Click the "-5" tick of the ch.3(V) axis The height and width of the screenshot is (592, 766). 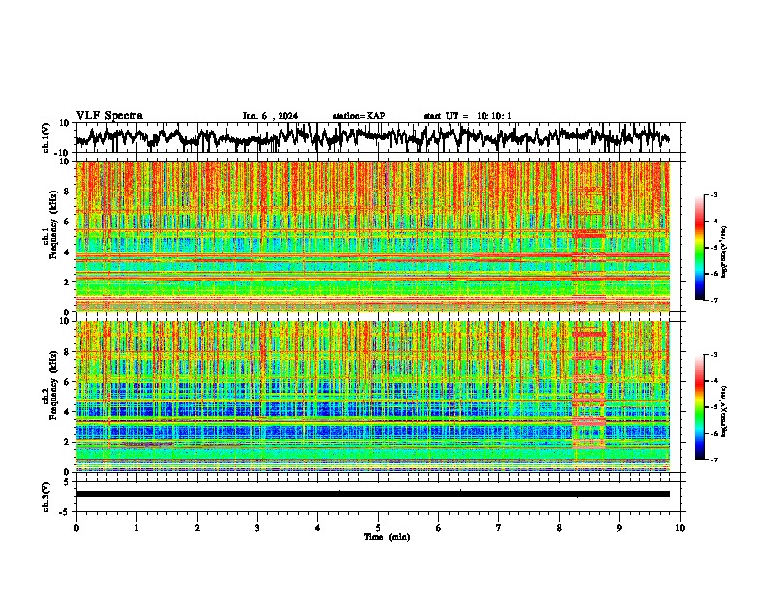click(65, 512)
